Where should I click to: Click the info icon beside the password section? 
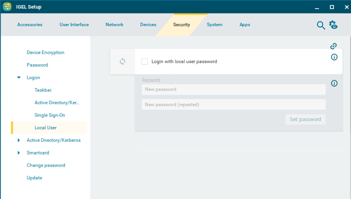tap(334, 83)
